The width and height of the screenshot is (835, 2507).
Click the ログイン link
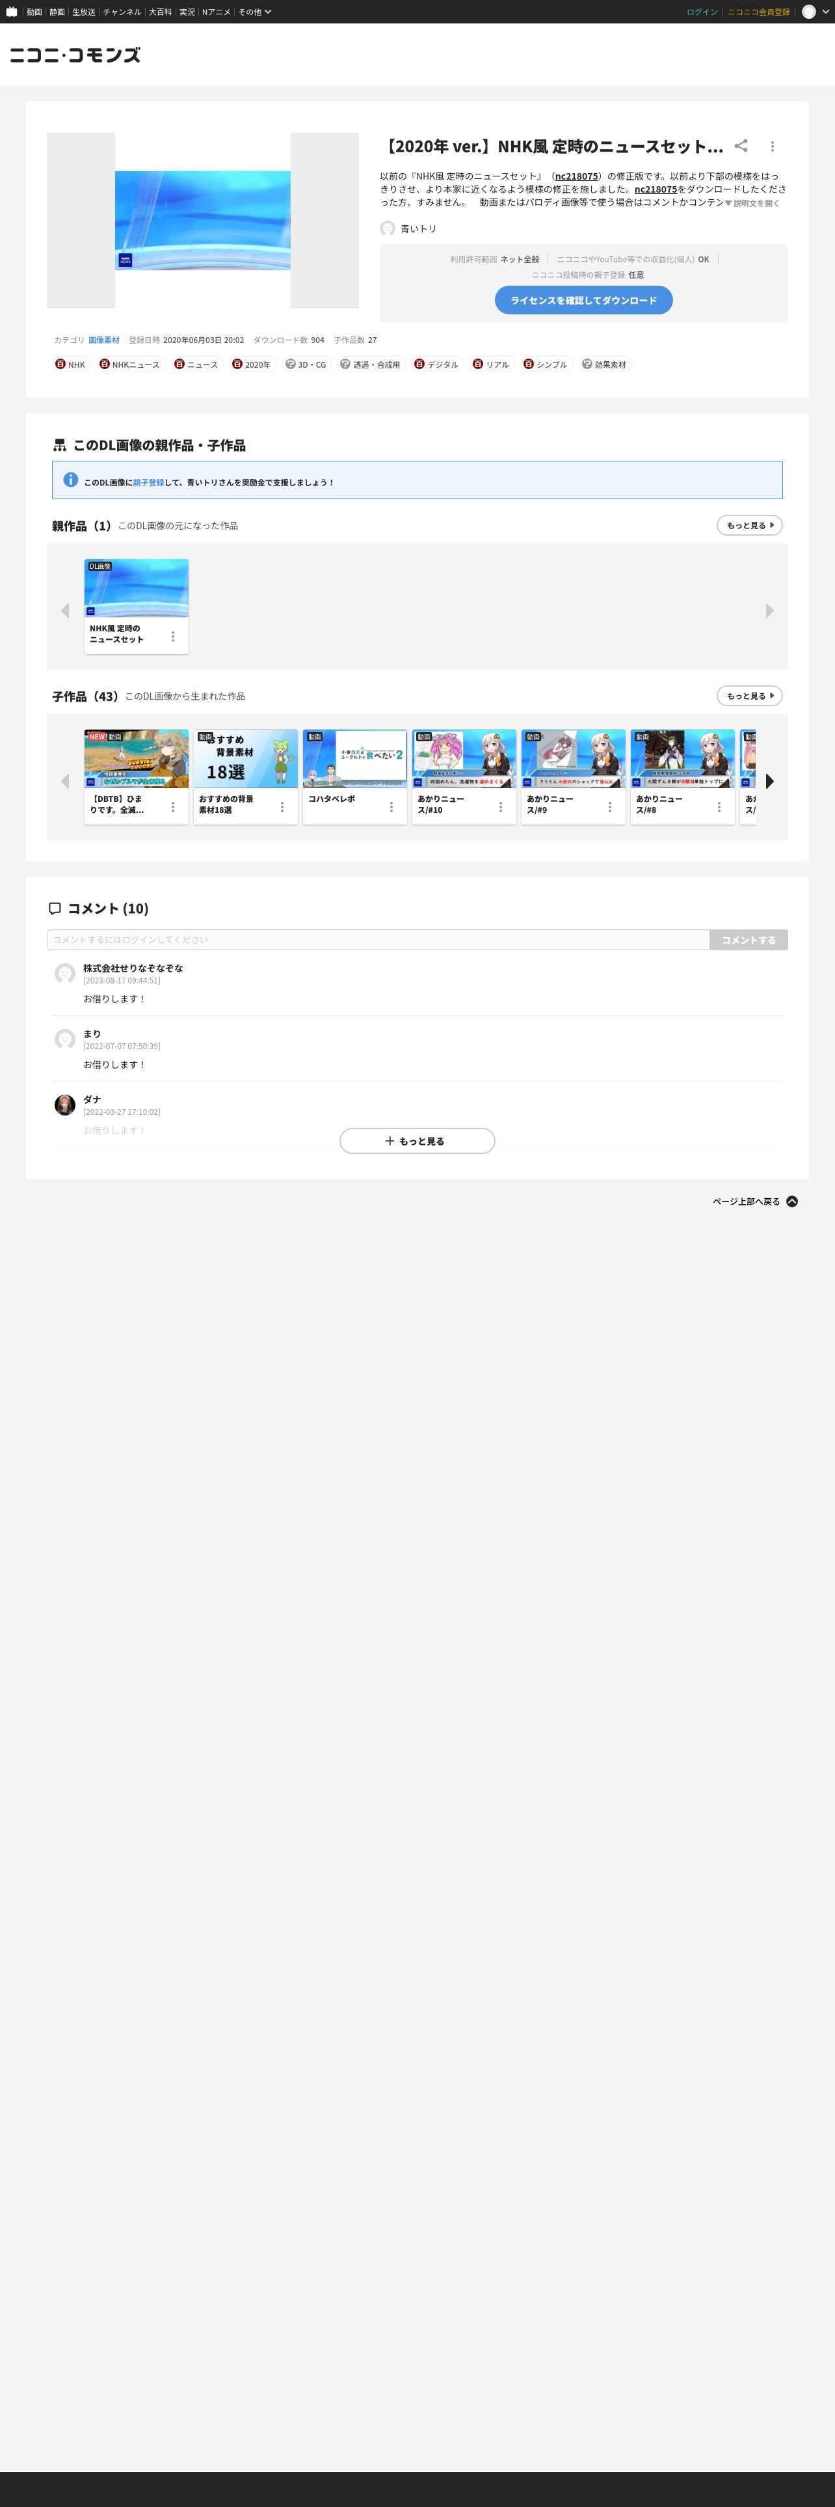[701, 12]
